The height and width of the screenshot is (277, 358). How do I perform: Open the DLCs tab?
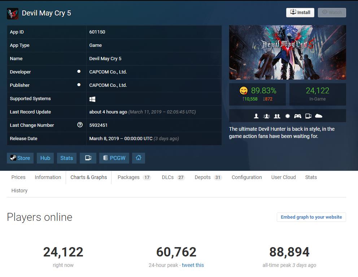173,177
